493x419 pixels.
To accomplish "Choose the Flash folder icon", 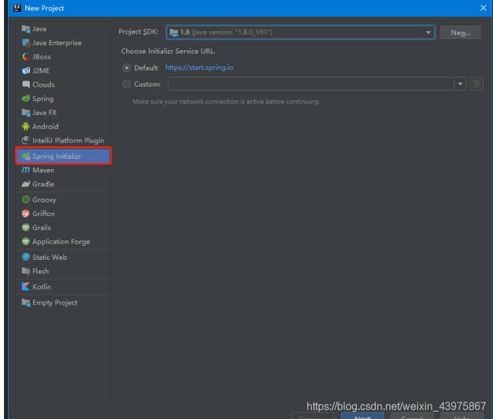I will 26,271.
